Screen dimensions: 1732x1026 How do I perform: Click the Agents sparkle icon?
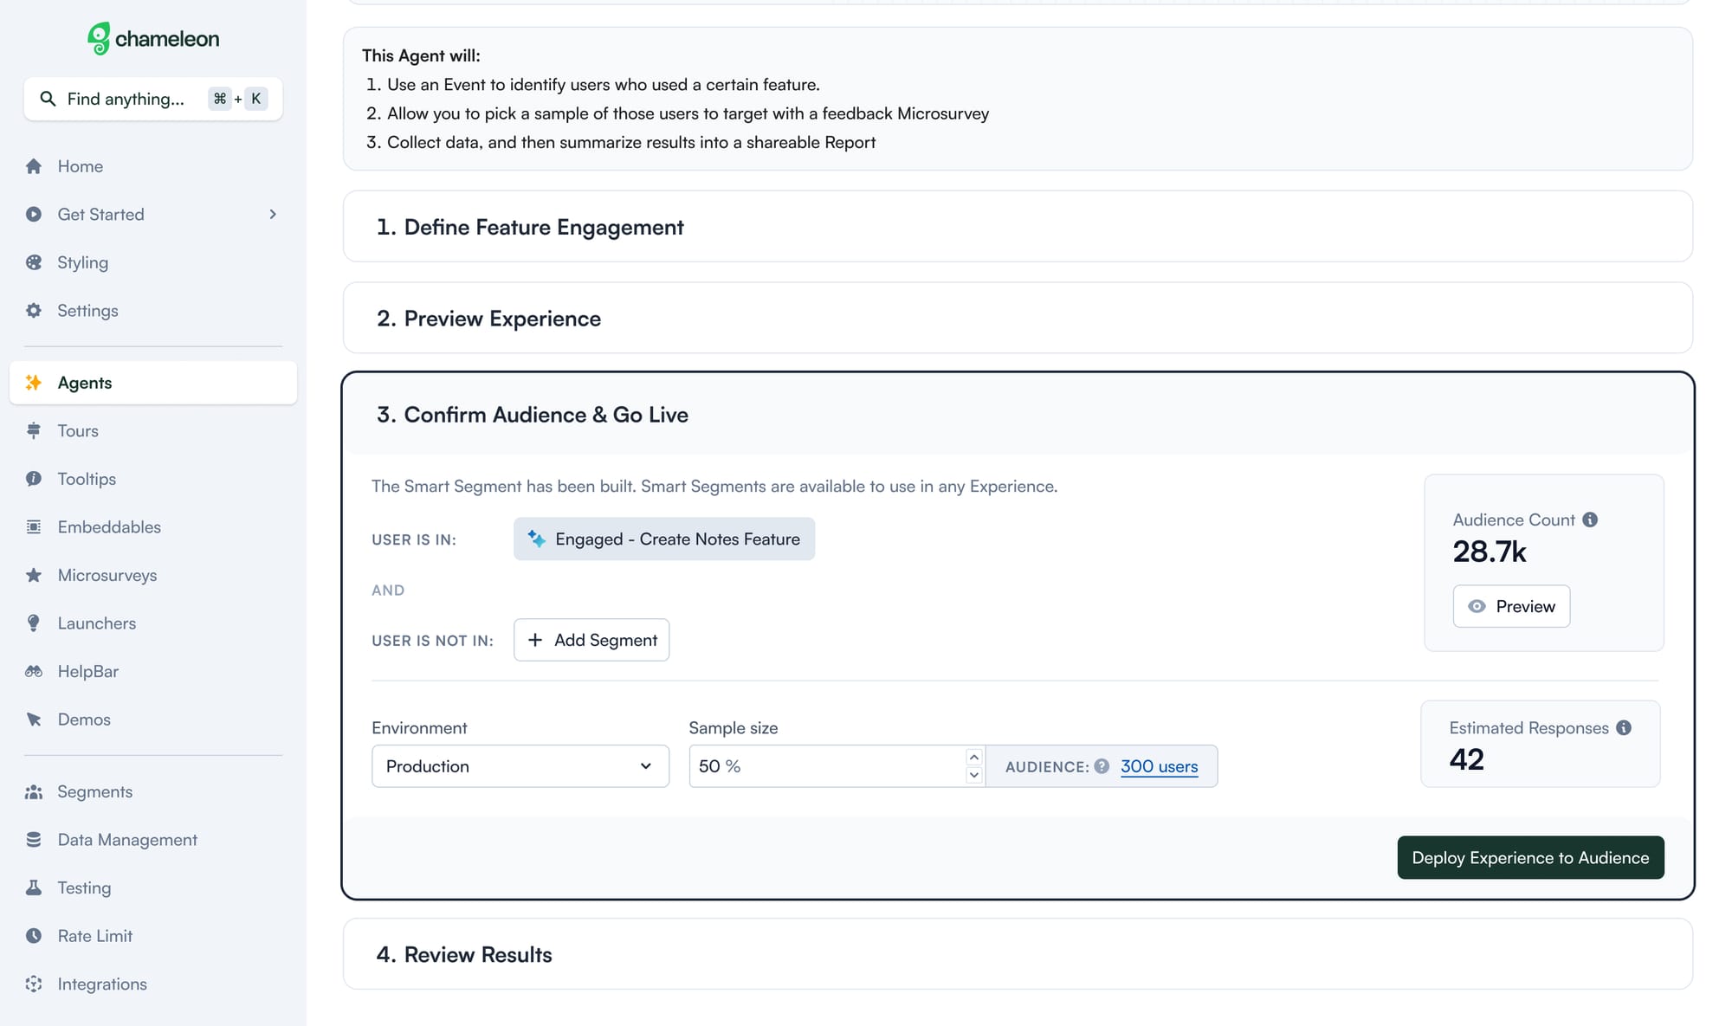(x=34, y=383)
